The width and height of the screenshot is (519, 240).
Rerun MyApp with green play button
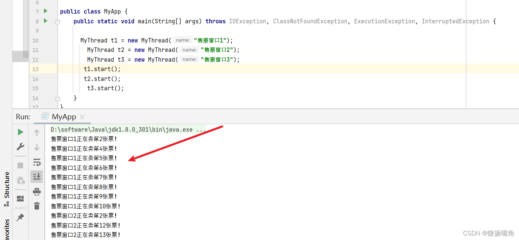click(x=21, y=132)
